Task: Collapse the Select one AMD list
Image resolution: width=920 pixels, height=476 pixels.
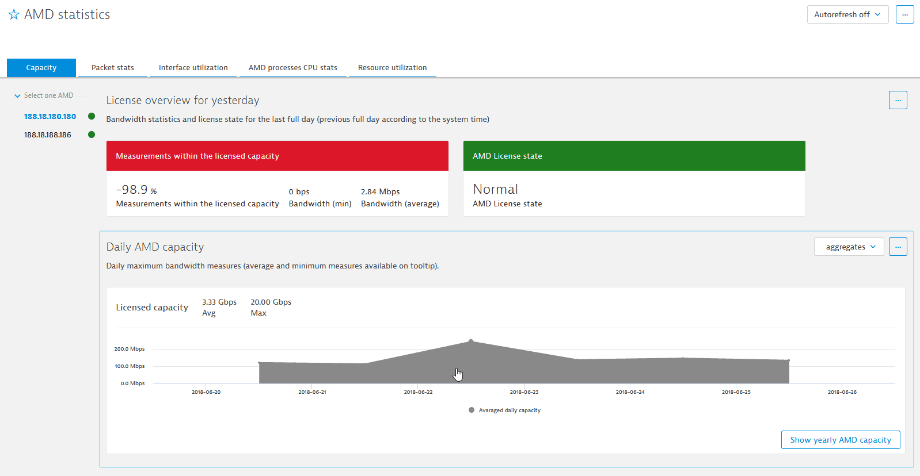Action: [17, 95]
